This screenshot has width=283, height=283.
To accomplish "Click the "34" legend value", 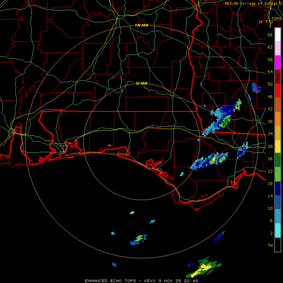I will 270,134.
